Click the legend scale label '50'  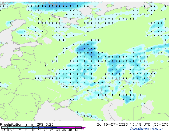tap(82, 130)
